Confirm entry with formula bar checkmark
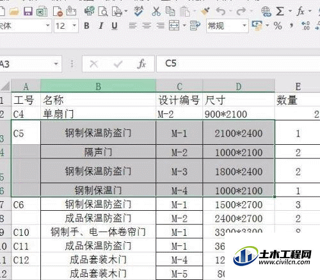320x280 pixels. [118, 64]
